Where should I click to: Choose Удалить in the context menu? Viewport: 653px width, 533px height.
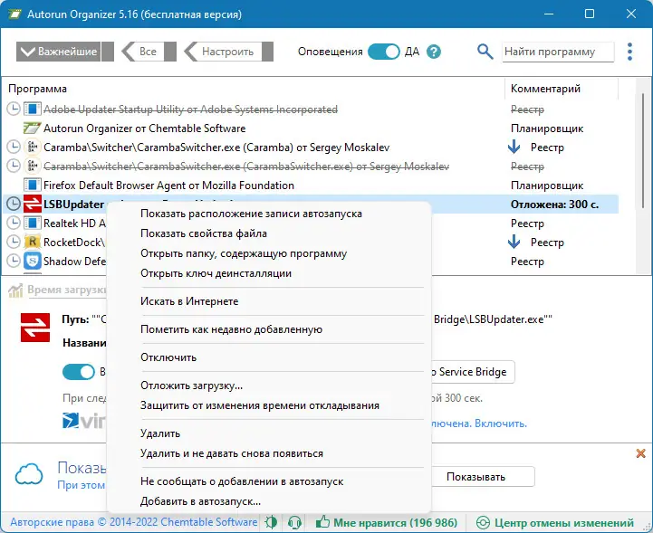pos(269,433)
